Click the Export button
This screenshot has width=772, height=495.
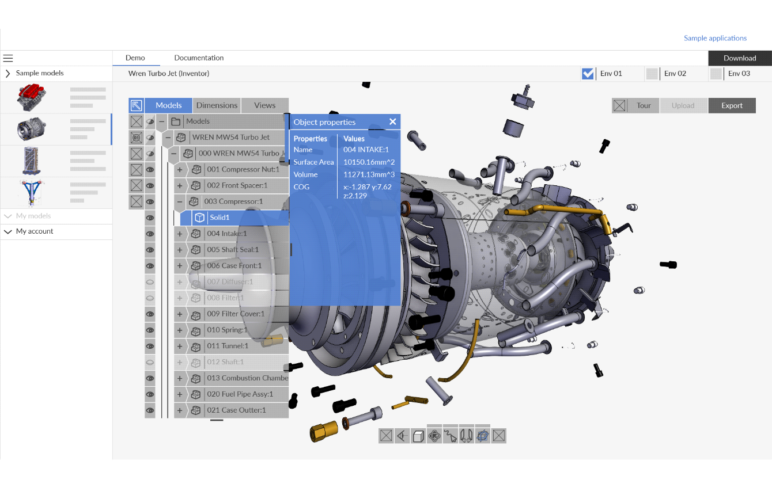732,105
